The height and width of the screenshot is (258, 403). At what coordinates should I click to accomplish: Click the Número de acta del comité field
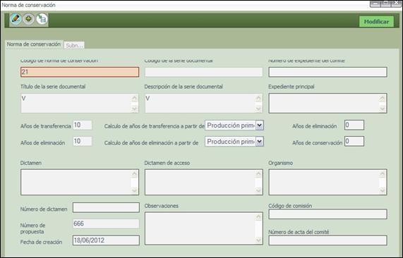point(327,240)
